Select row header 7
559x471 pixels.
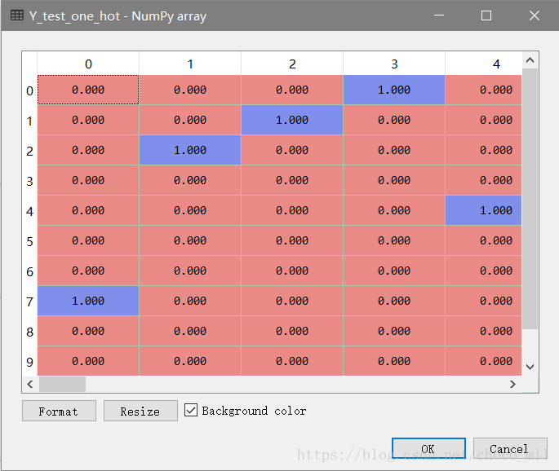30,302
